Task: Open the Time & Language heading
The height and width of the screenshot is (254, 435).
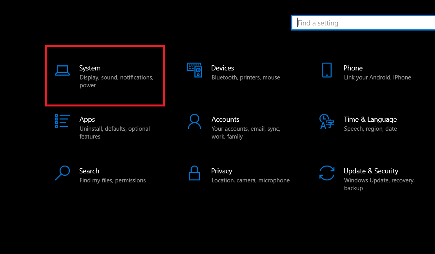Action: point(370,119)
